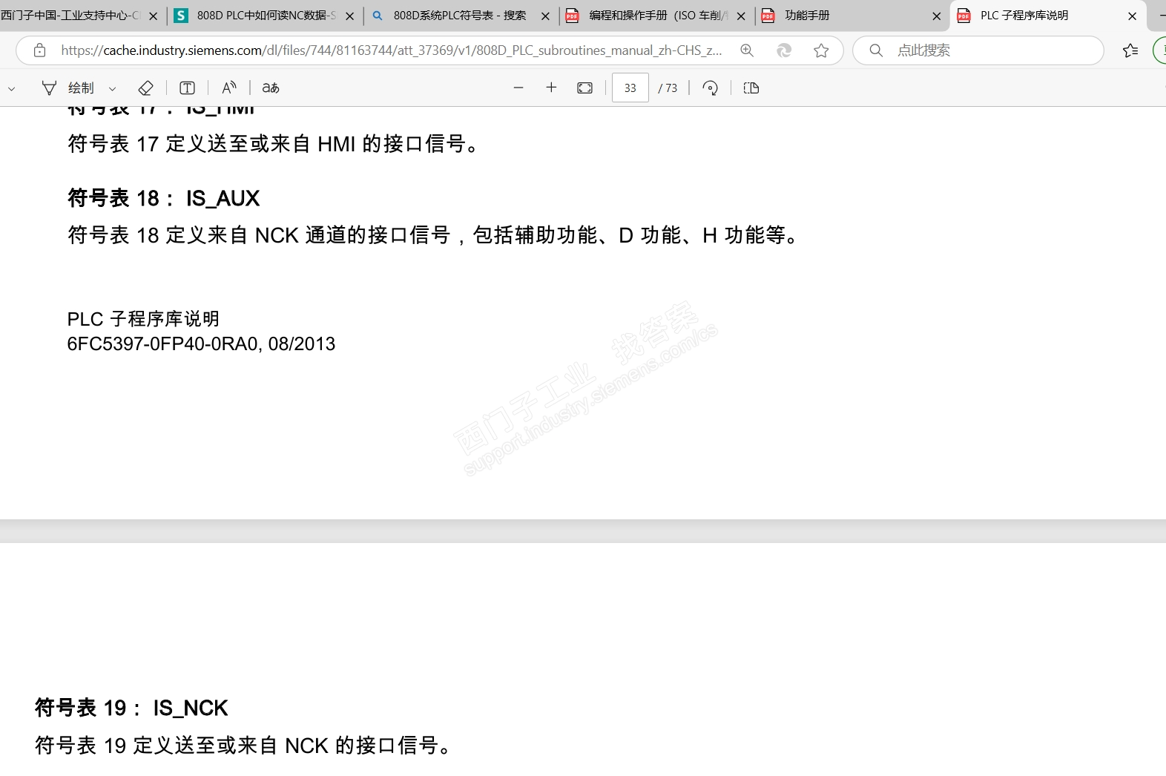
Task: Close the PLC 子程序库说明 tab
Action: [x=1133, y=16]
